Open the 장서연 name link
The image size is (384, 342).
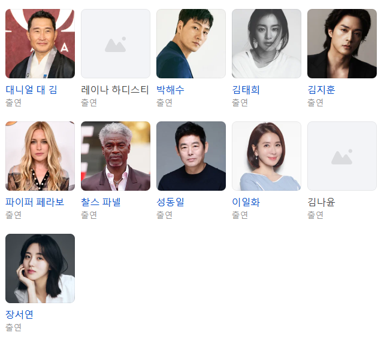click(x=19, y=314)
